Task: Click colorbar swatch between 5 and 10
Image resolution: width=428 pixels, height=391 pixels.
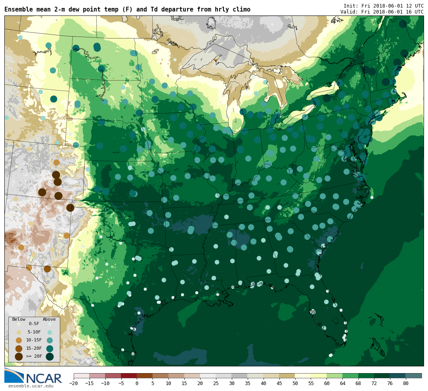Action: pyautogui.click(x=161, y=376)
